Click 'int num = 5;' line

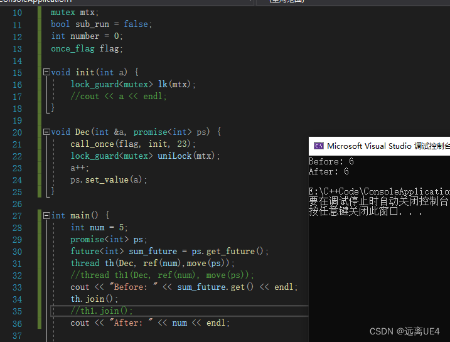(x=99, y=227)
